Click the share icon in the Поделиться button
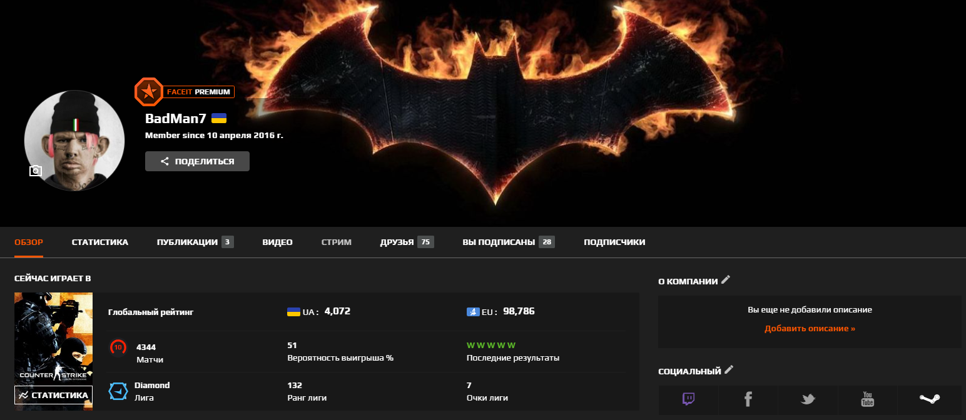Viewport: 966px width, 420px height. point(165,161)
